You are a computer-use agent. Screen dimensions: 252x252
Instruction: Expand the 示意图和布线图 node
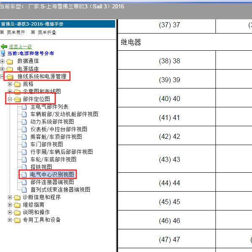[10, 91]
